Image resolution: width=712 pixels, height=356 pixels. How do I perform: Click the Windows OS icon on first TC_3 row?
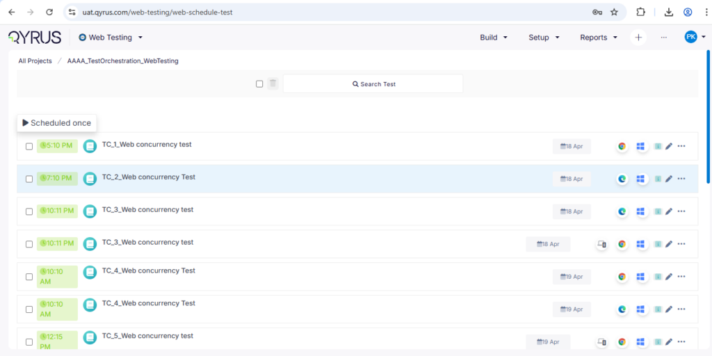(x=640, y=211)
